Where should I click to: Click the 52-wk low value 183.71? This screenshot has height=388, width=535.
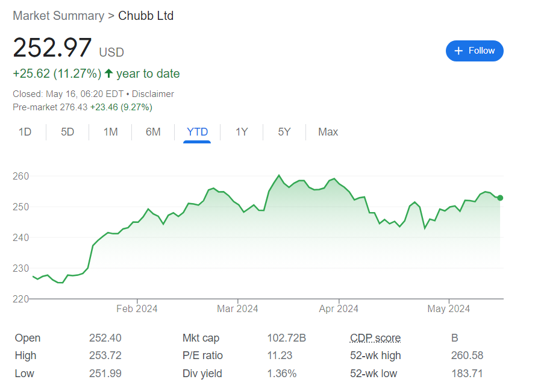pos(467,374)
